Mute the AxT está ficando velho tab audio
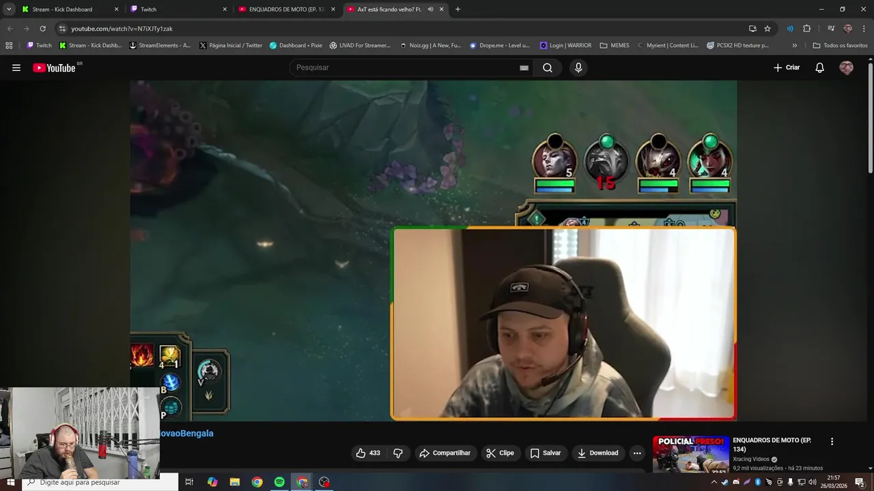The width and height of the screenshot is (874, 491). pos(430,10)
